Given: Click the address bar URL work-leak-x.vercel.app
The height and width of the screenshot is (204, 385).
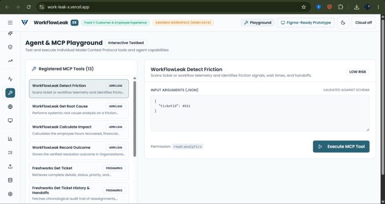Looking at the screenshot, I should 68,7.
